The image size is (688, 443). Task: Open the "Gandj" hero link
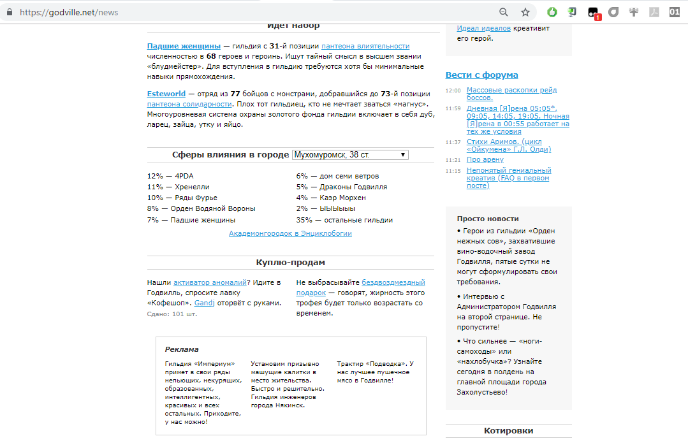tap(205, 303)
